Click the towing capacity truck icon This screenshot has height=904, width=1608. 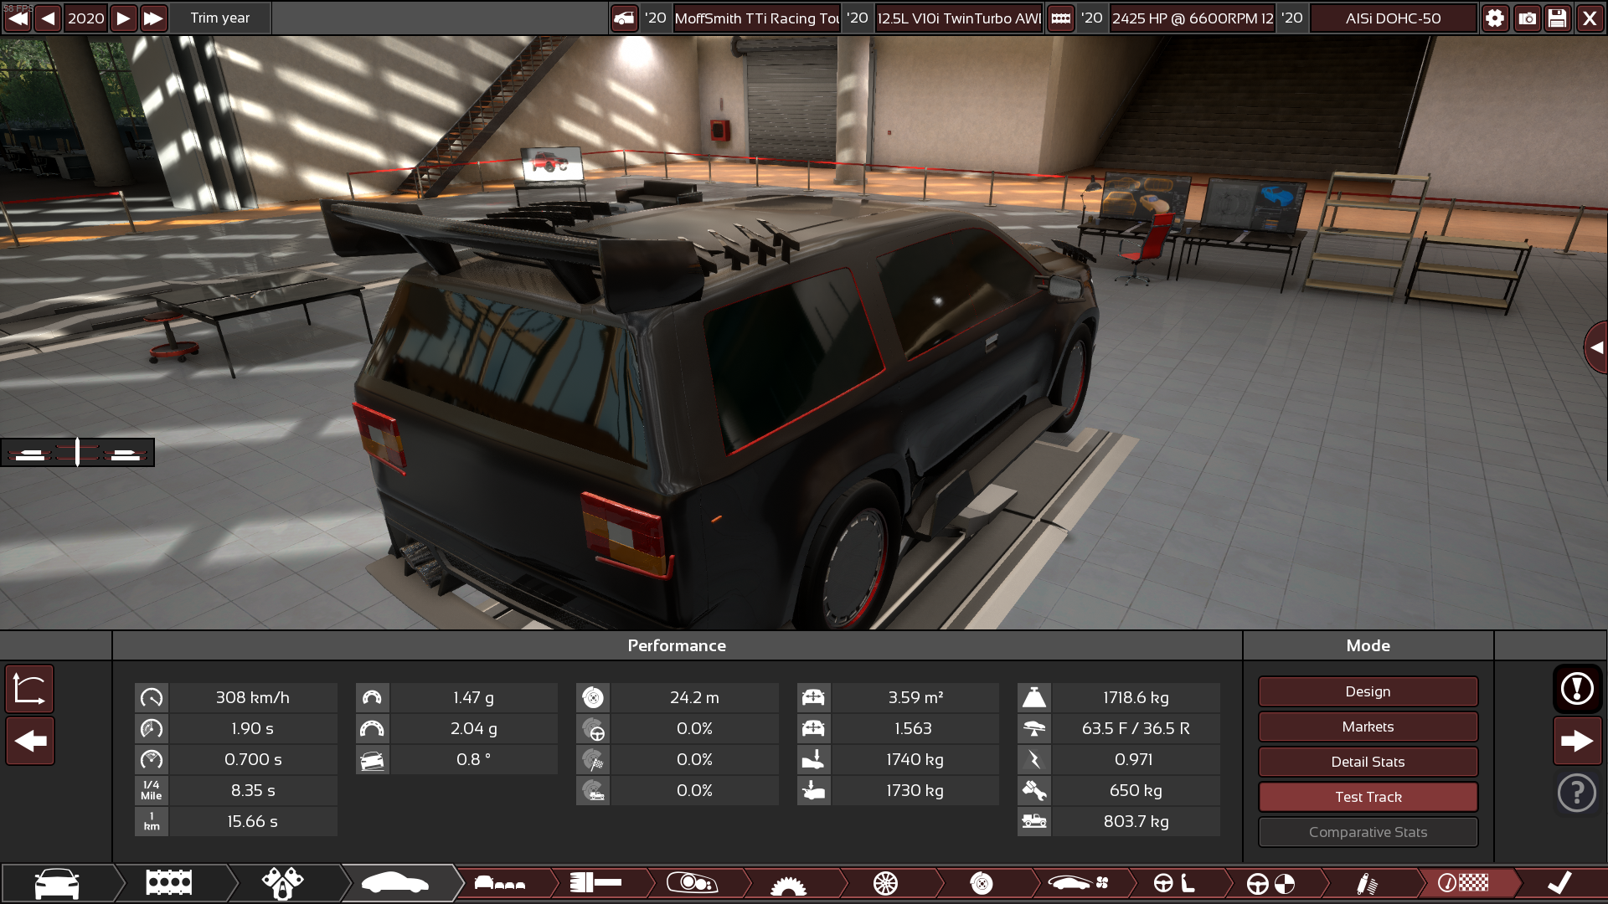click(1034, 821)
